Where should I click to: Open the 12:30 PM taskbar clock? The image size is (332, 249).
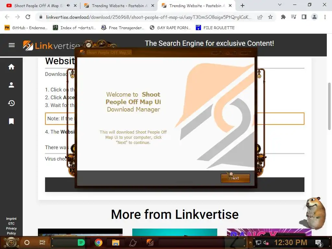click(x=291, y=243)
